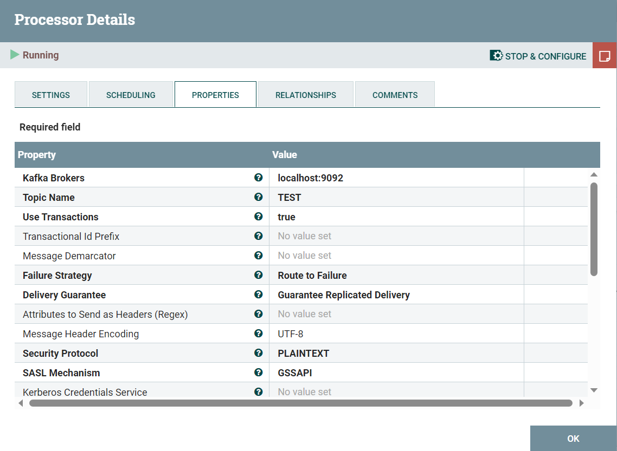Click the gear icon beside Stop & Configure
This screenshot has width=617, height=451.
pyautogui.click(x=496, y=55)
